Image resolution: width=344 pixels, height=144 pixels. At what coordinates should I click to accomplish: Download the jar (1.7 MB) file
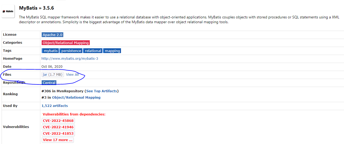pyautogui.click(x=53, y=75)
